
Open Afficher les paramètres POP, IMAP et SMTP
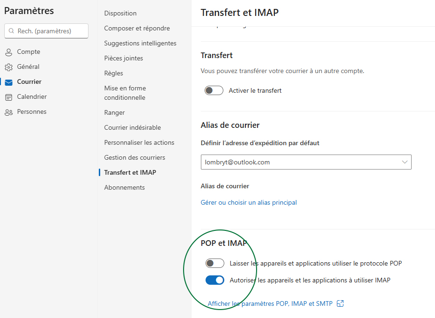[270, 303]
